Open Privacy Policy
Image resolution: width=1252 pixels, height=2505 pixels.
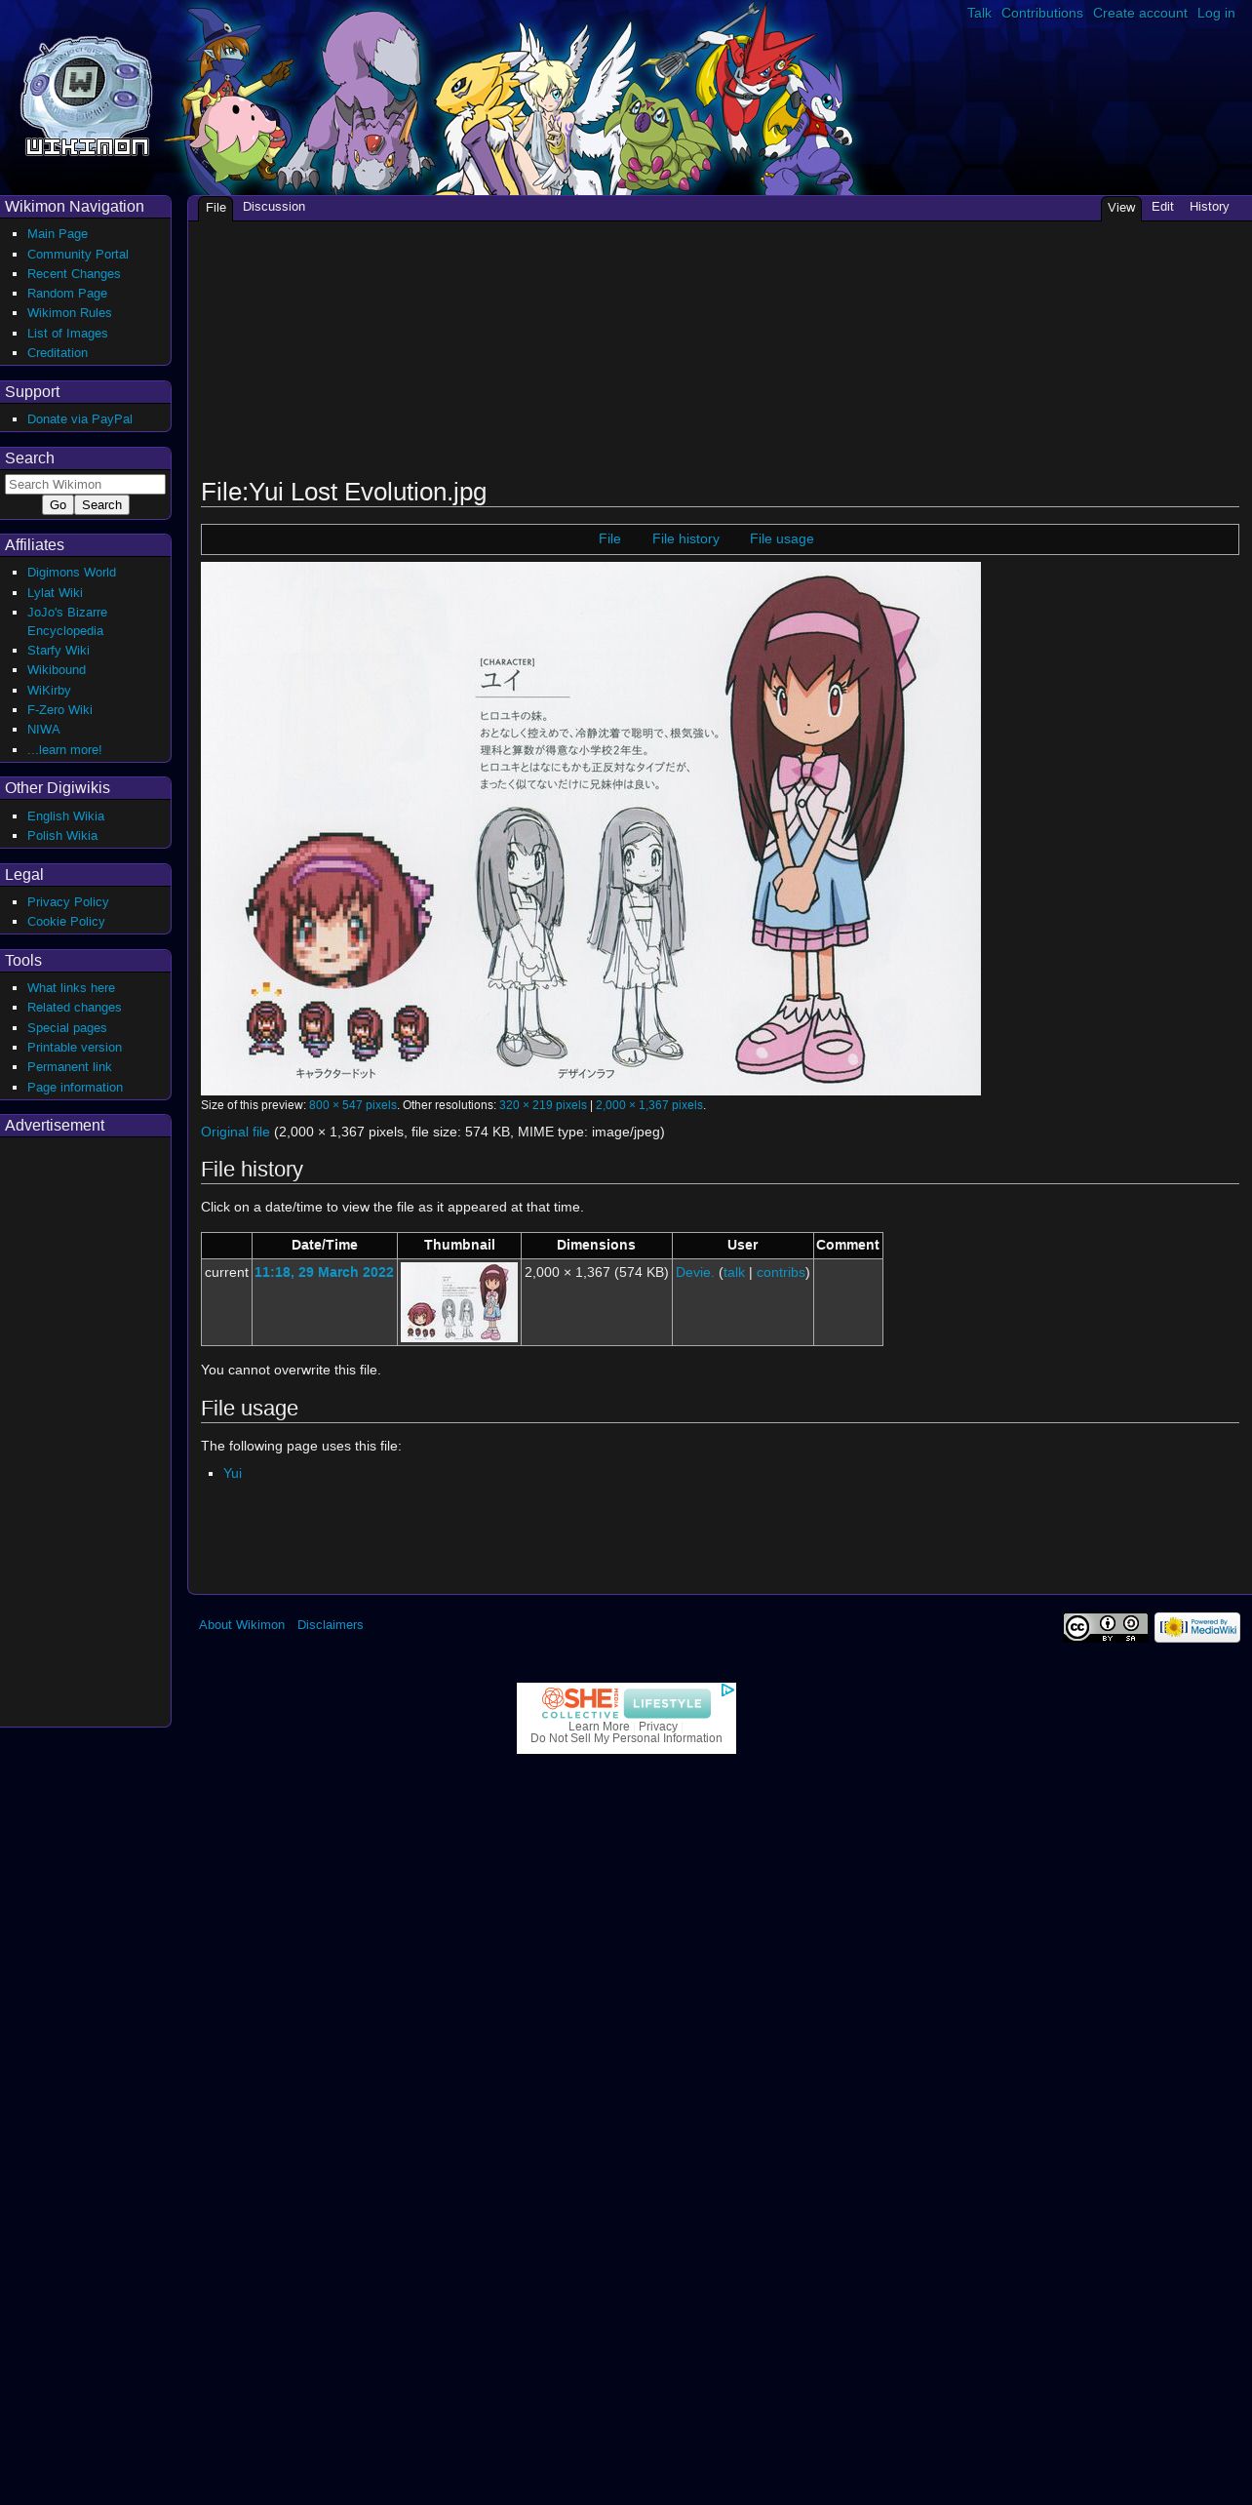click(68, 902)
